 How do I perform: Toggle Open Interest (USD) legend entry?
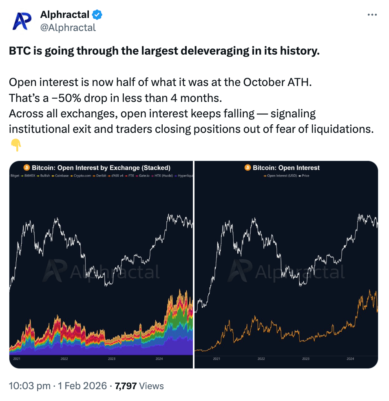[281, 176]
